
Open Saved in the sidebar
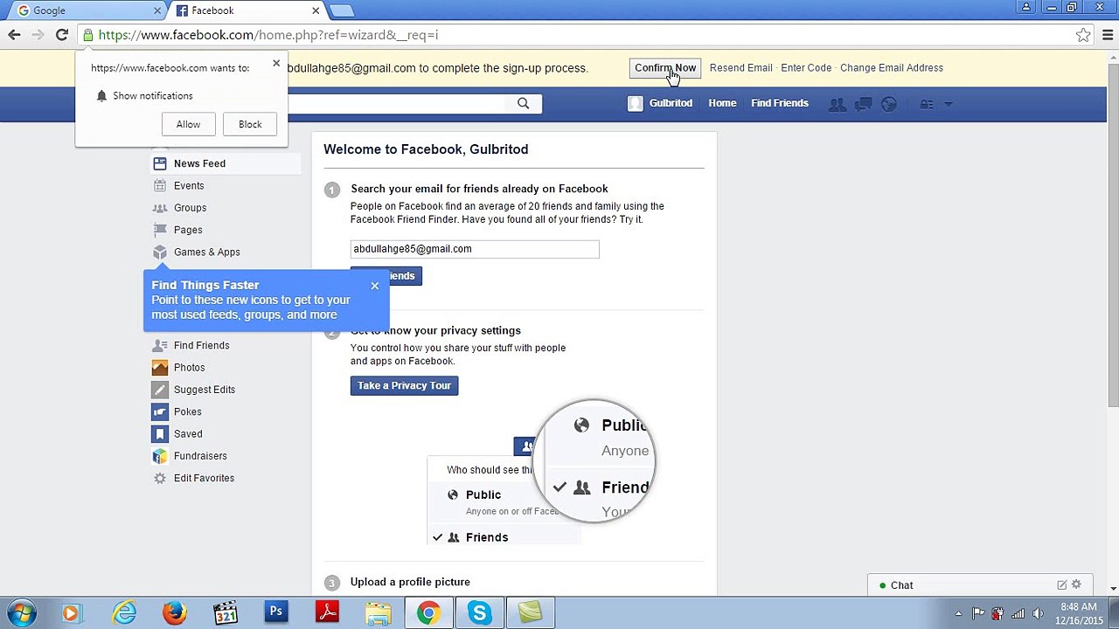pos(188,434)
